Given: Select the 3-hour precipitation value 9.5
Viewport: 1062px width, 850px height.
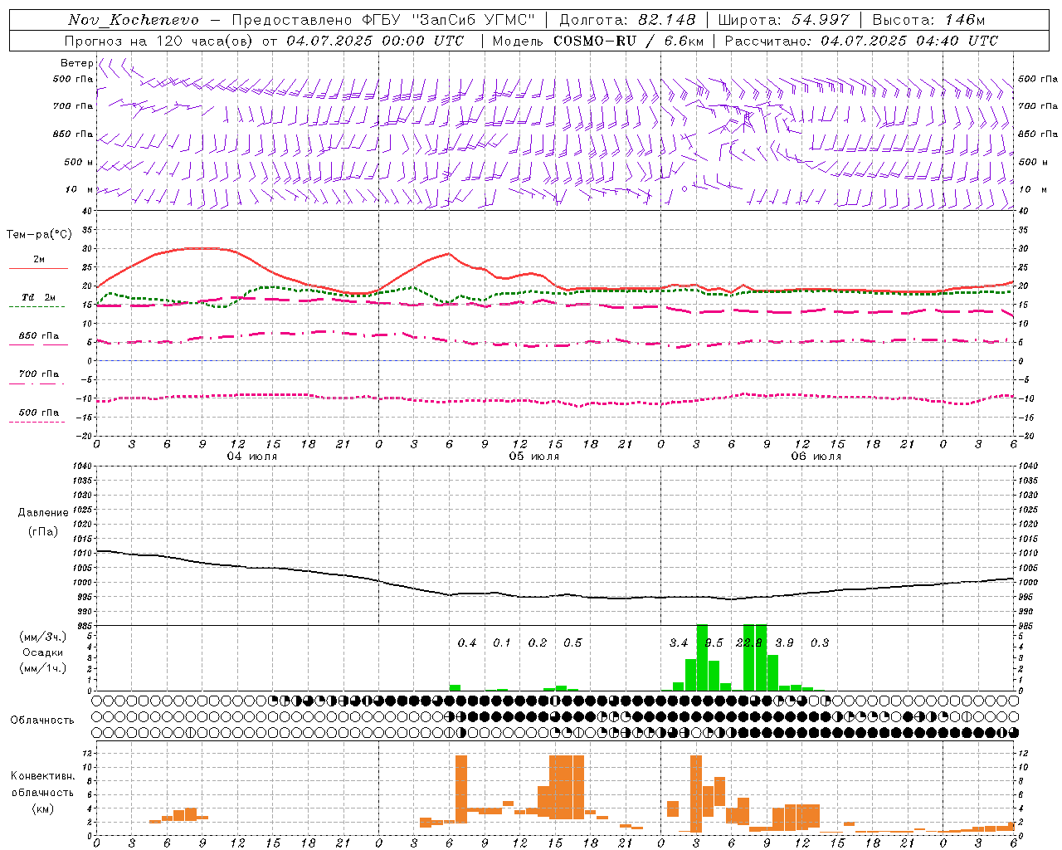Looking at the screenshot, I should (714, 643).
